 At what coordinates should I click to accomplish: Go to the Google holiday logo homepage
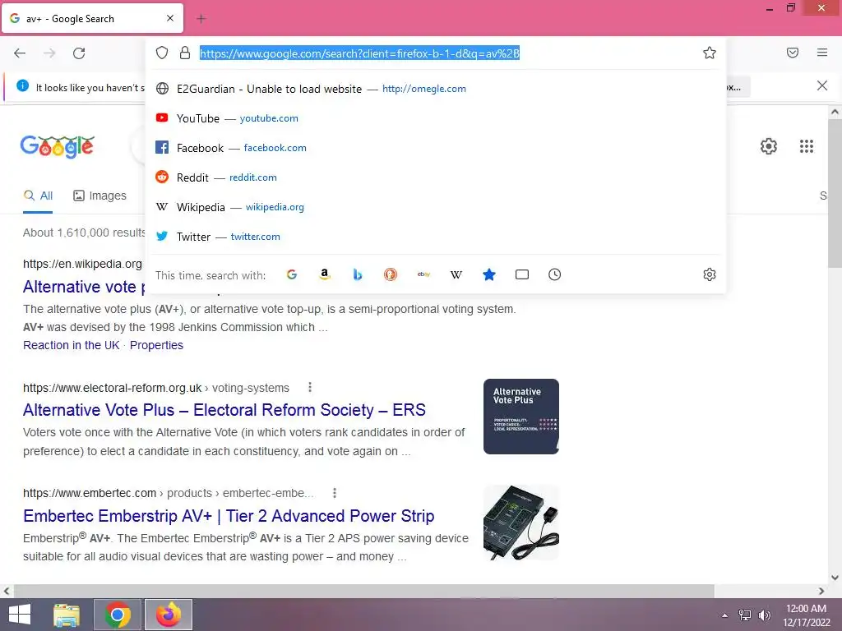[x=58, y=146]
